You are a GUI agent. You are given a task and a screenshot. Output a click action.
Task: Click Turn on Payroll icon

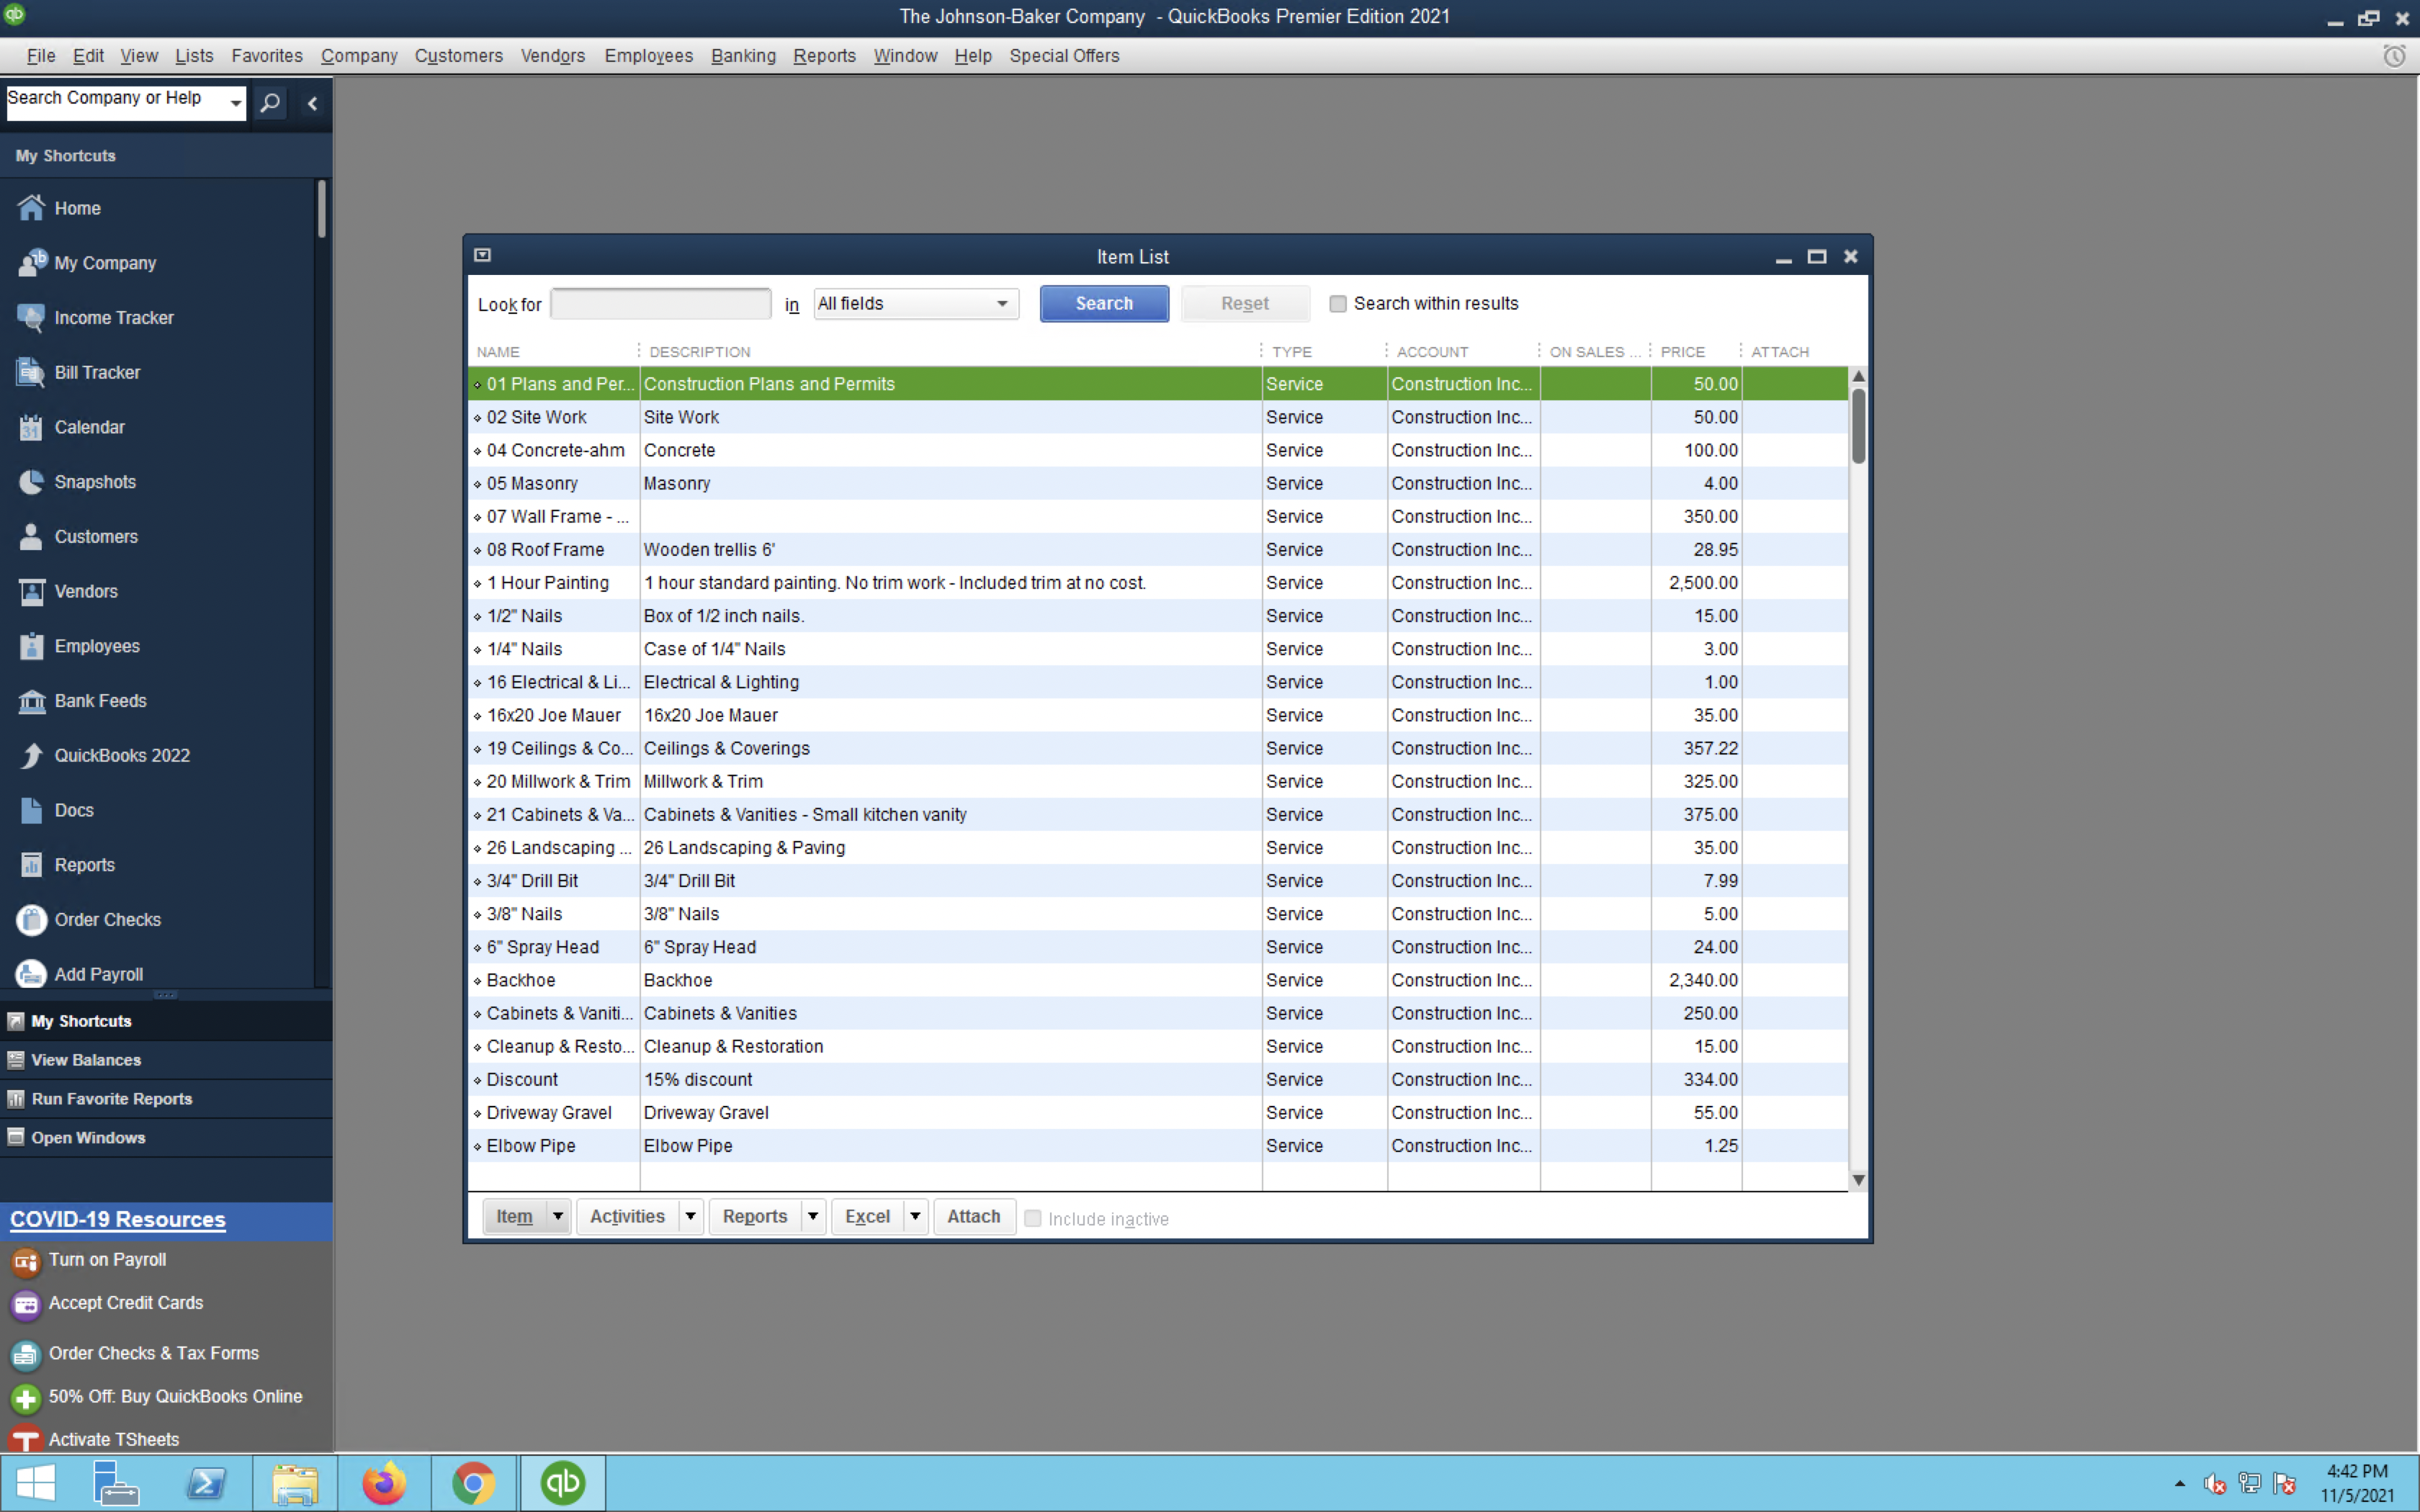click(x=26, y=1261)
